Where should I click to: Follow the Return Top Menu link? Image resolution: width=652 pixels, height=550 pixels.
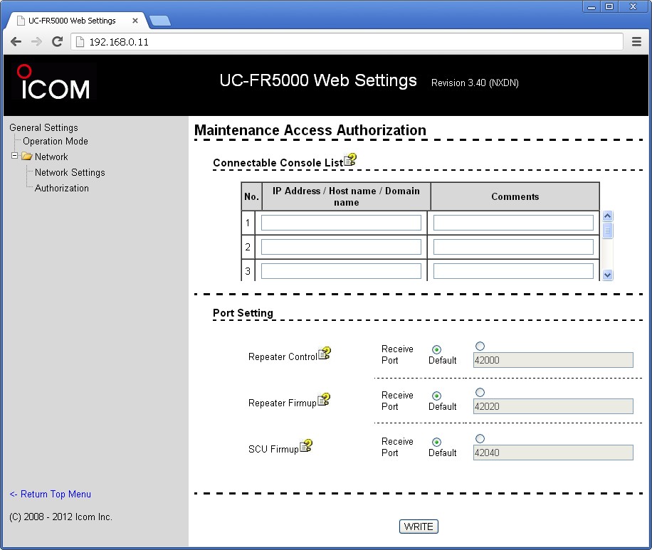[x=49, y=494]
